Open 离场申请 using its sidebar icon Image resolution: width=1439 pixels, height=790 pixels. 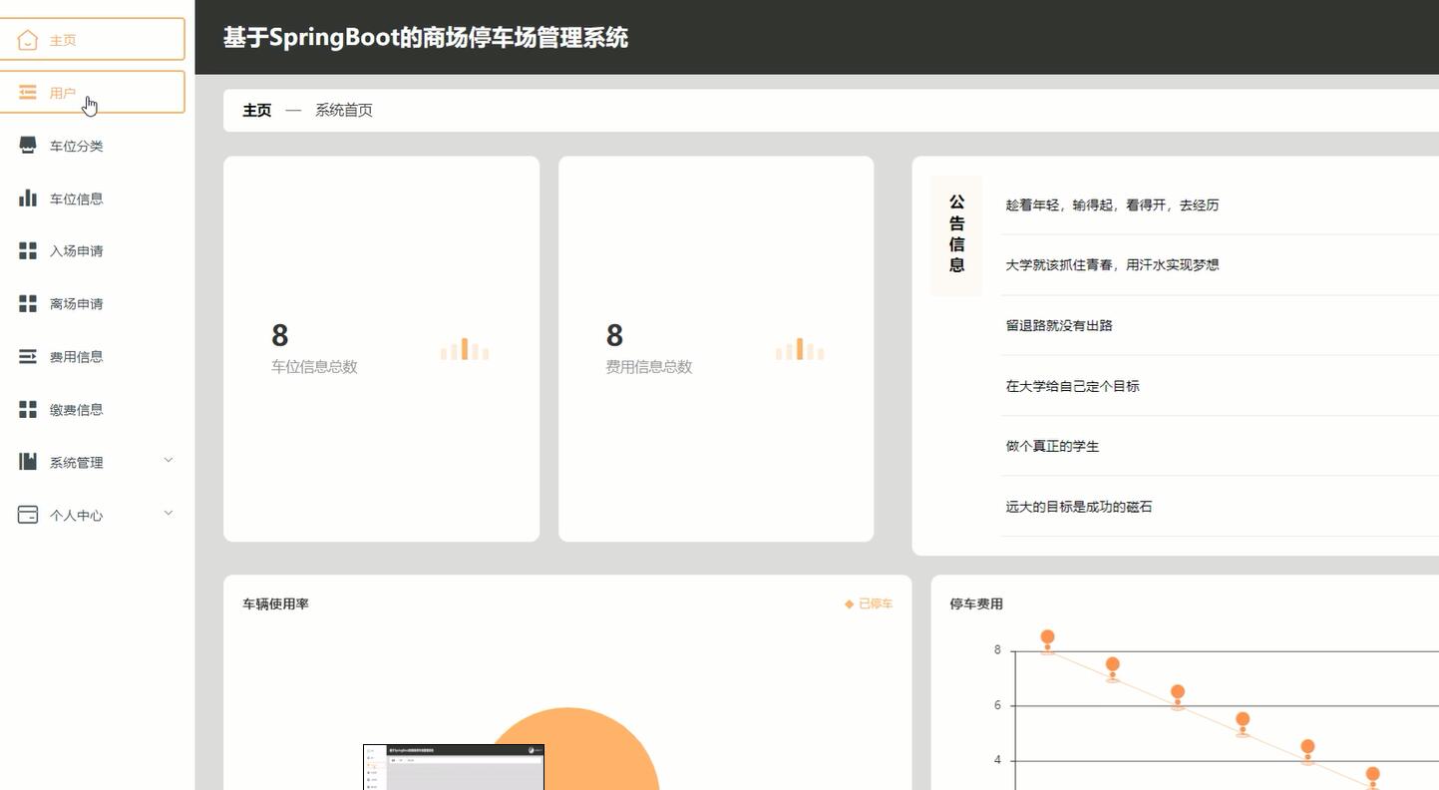[27, 303]
